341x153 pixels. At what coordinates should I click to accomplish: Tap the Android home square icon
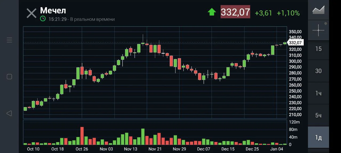(x=9, y=77)
